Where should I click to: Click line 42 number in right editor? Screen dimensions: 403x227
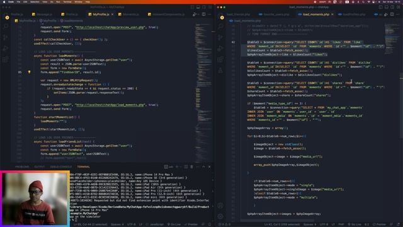(x=233, y=42)
